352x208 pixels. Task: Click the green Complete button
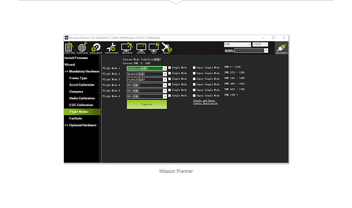(147, 104)
